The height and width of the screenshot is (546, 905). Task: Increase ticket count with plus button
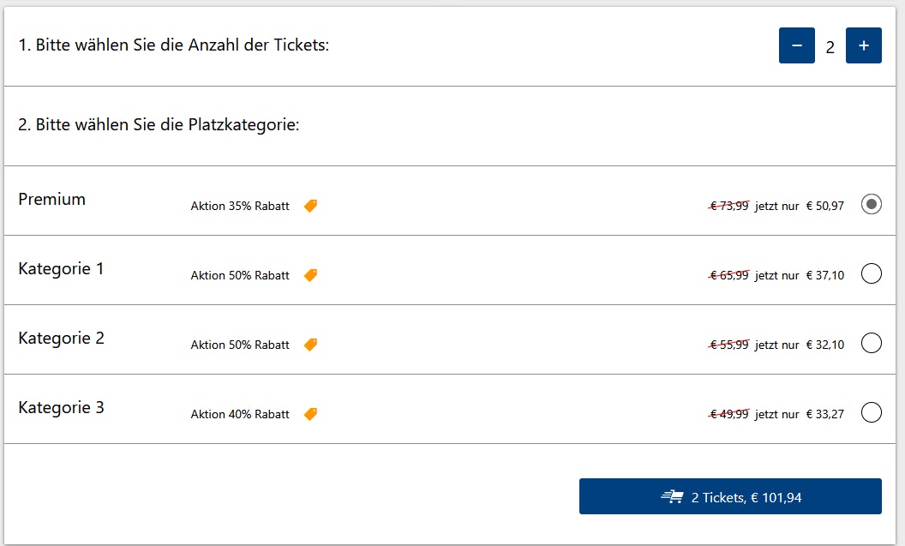863,45
